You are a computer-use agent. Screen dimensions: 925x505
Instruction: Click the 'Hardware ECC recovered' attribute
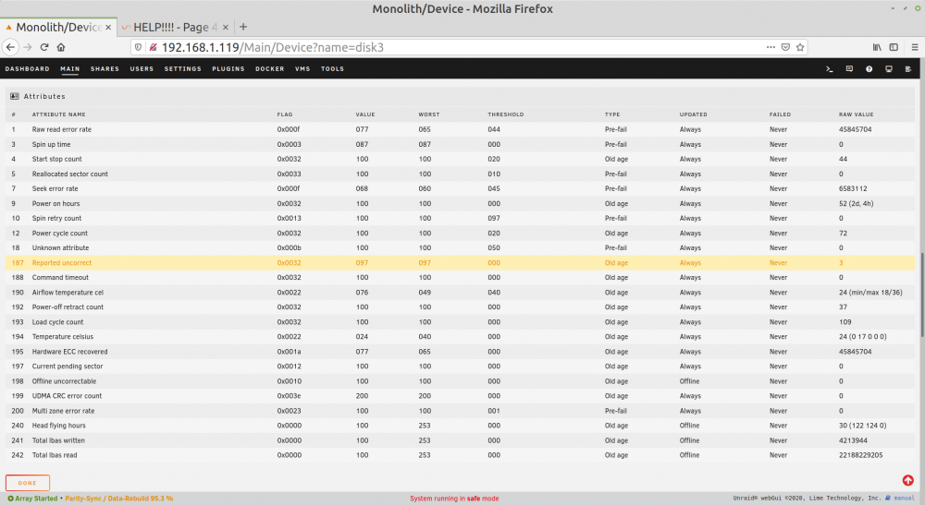point(69,352)
